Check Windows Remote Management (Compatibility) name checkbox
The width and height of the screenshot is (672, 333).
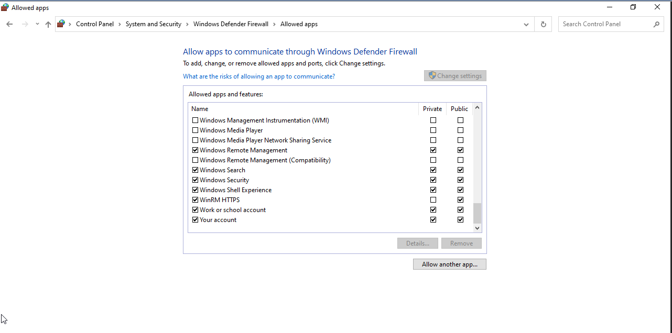coord(196,160)
